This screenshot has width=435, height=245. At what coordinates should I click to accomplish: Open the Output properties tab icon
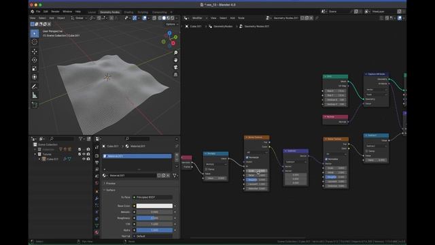click(x=97, y=163)
